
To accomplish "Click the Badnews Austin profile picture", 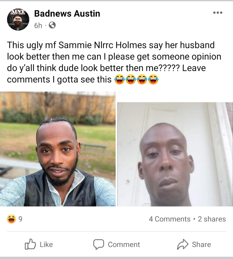I will tap(18, 19).
